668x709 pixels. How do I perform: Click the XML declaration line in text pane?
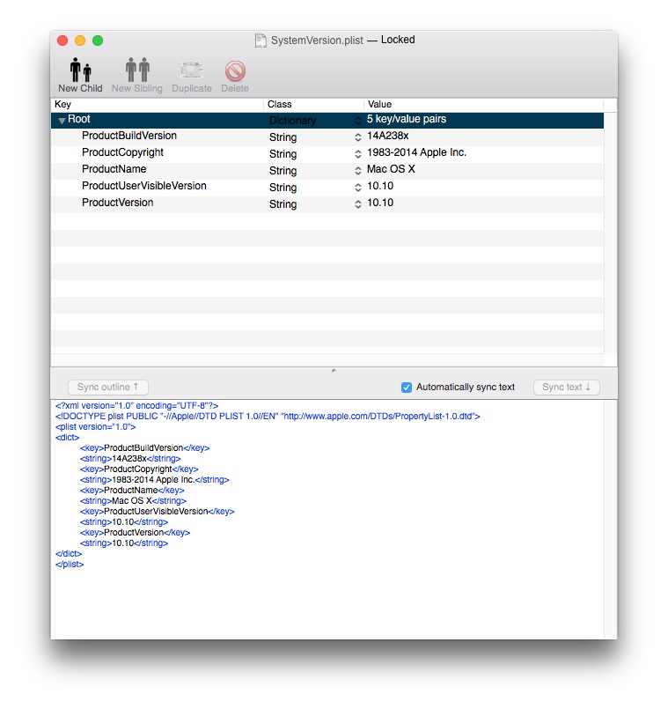click(137, 406)
